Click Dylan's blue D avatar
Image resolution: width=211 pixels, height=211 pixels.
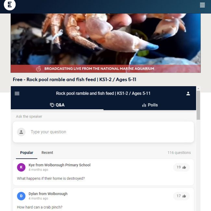pos(21,196)
